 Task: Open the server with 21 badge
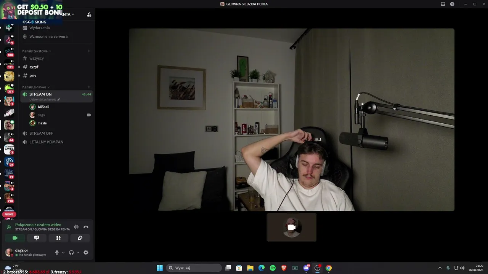click(x=9, y=161)
